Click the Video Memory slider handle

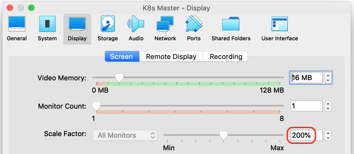119,78
